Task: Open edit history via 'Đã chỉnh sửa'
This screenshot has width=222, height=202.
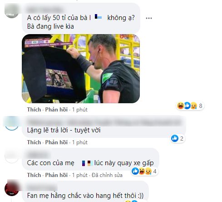Action: pos(107,175)
